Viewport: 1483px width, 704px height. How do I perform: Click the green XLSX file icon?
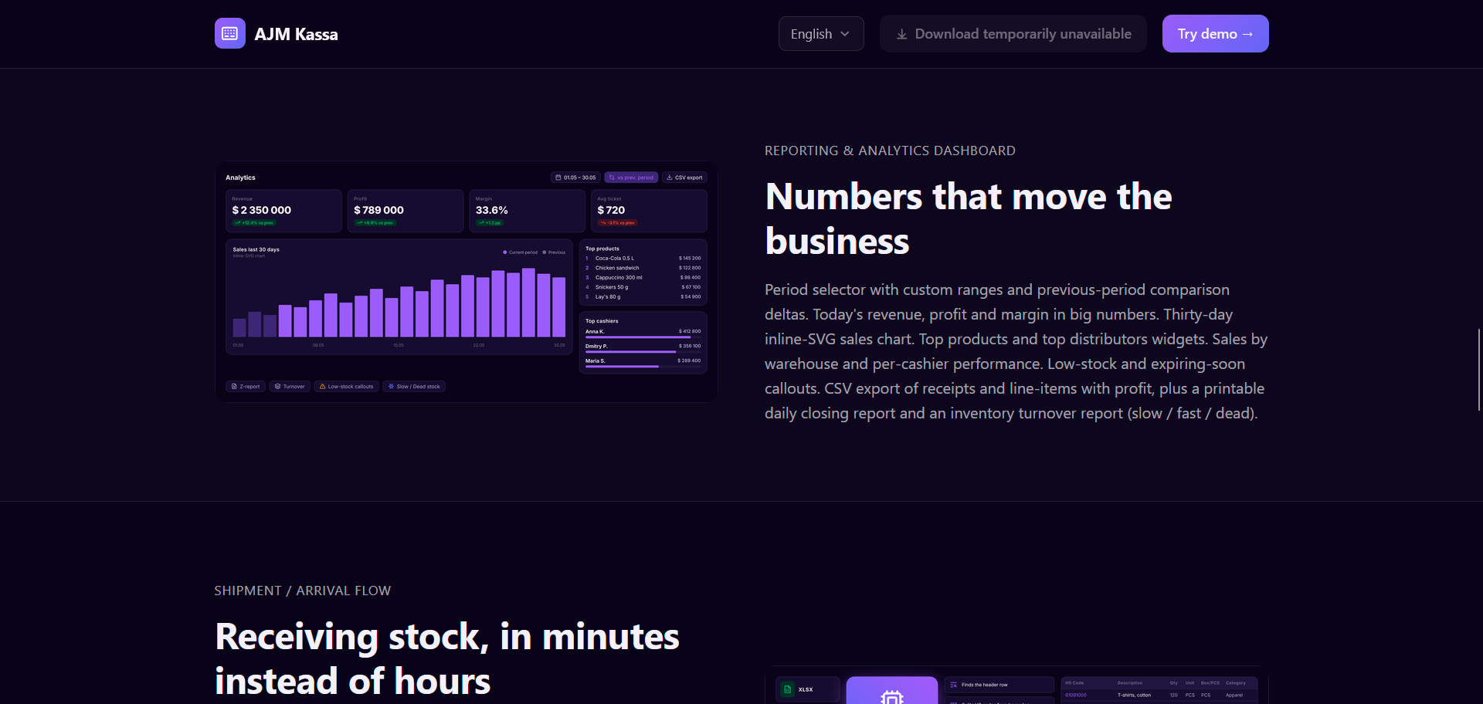(787, 689)
